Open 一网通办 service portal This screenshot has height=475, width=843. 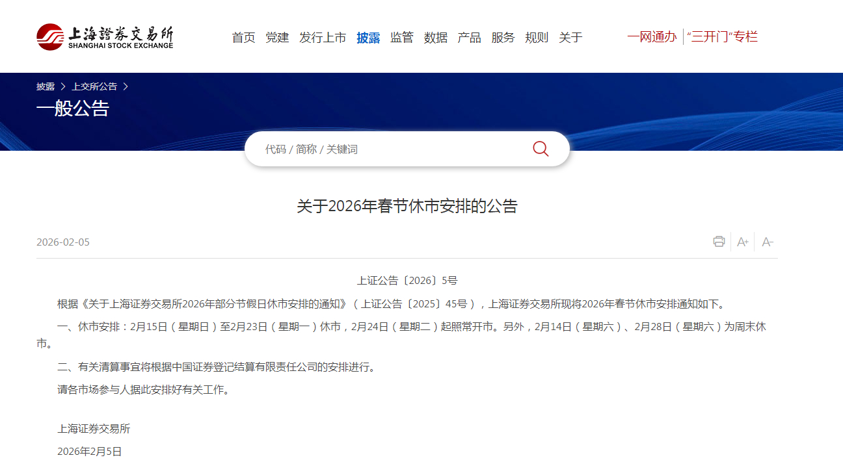click(x=652, y=37)
